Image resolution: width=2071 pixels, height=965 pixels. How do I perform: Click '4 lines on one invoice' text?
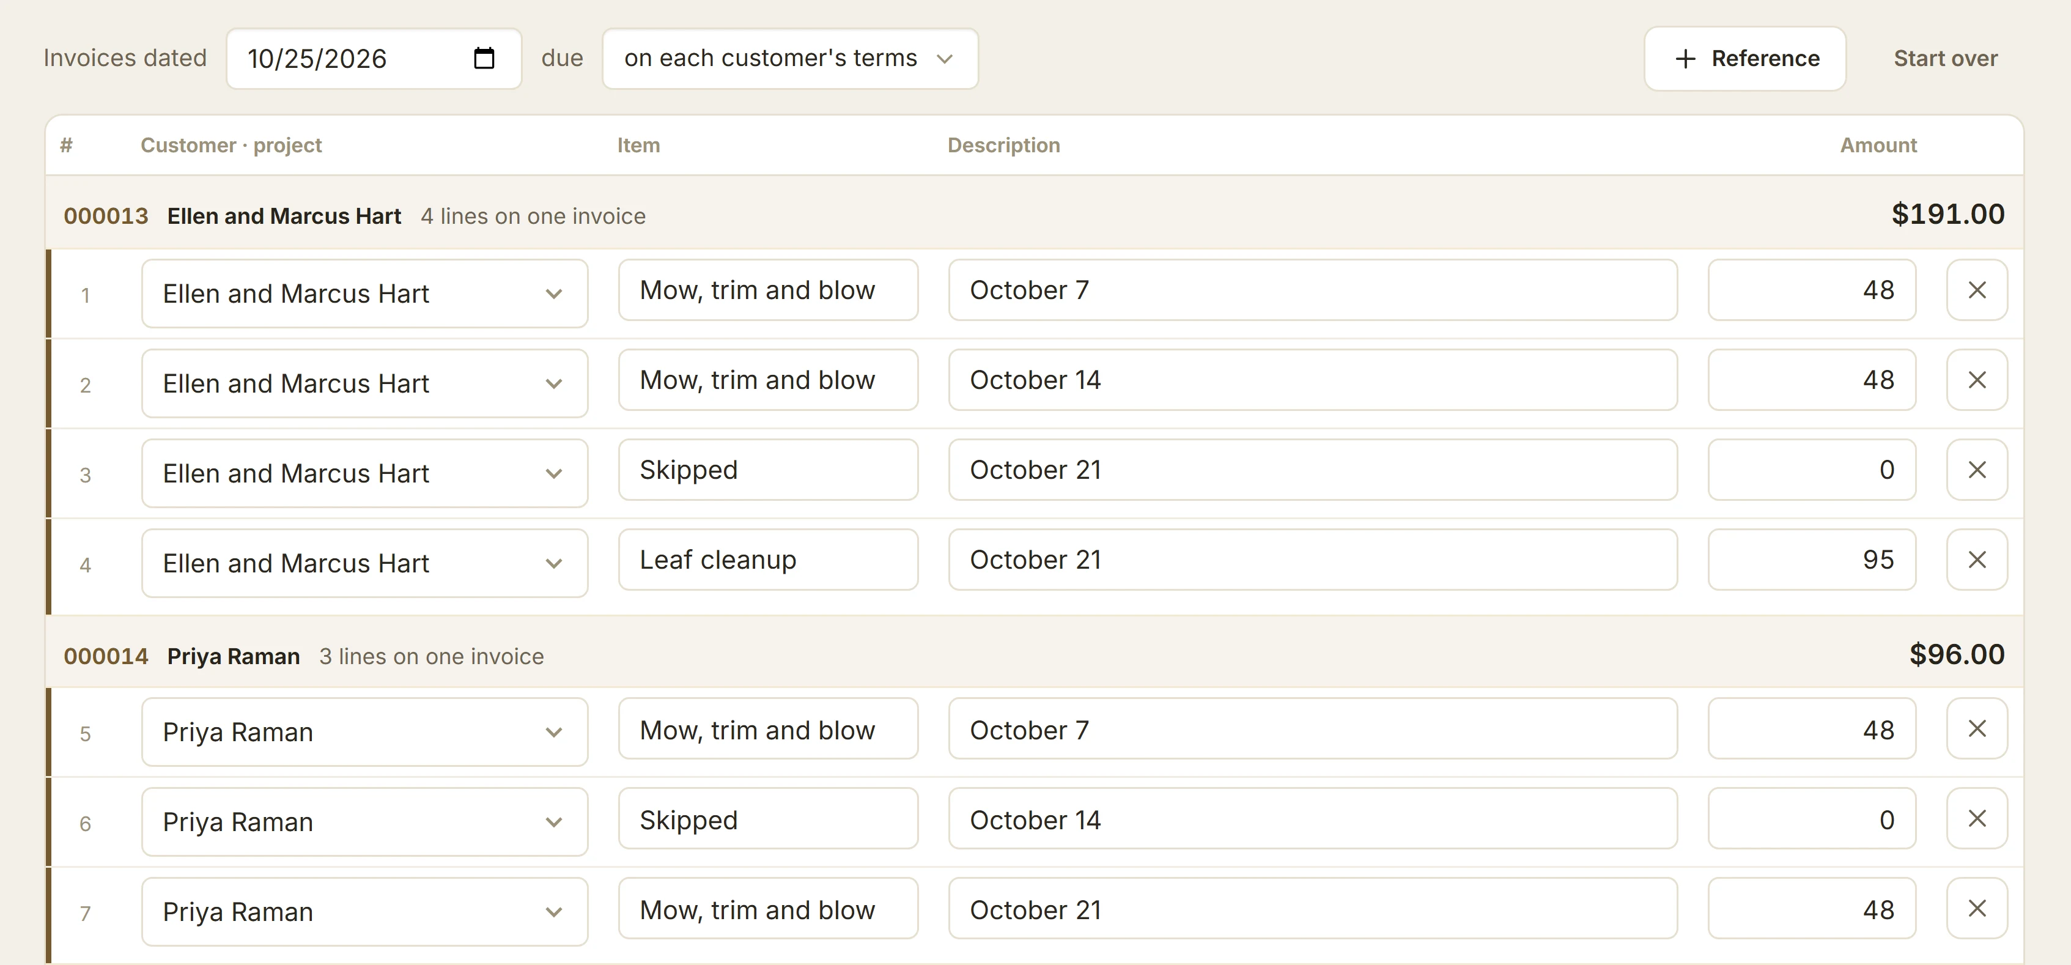pyautogui.click(x=533, y=216)
